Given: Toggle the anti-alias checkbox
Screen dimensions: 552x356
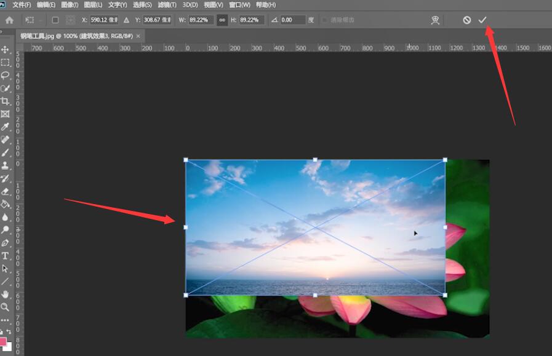Looking at the screenshot, I should coord(324,20).
